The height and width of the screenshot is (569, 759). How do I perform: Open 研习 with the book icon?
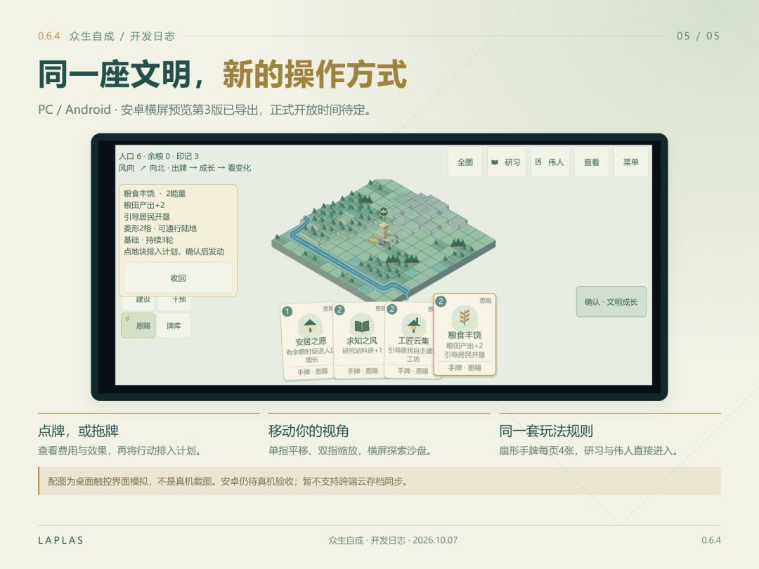506,162
